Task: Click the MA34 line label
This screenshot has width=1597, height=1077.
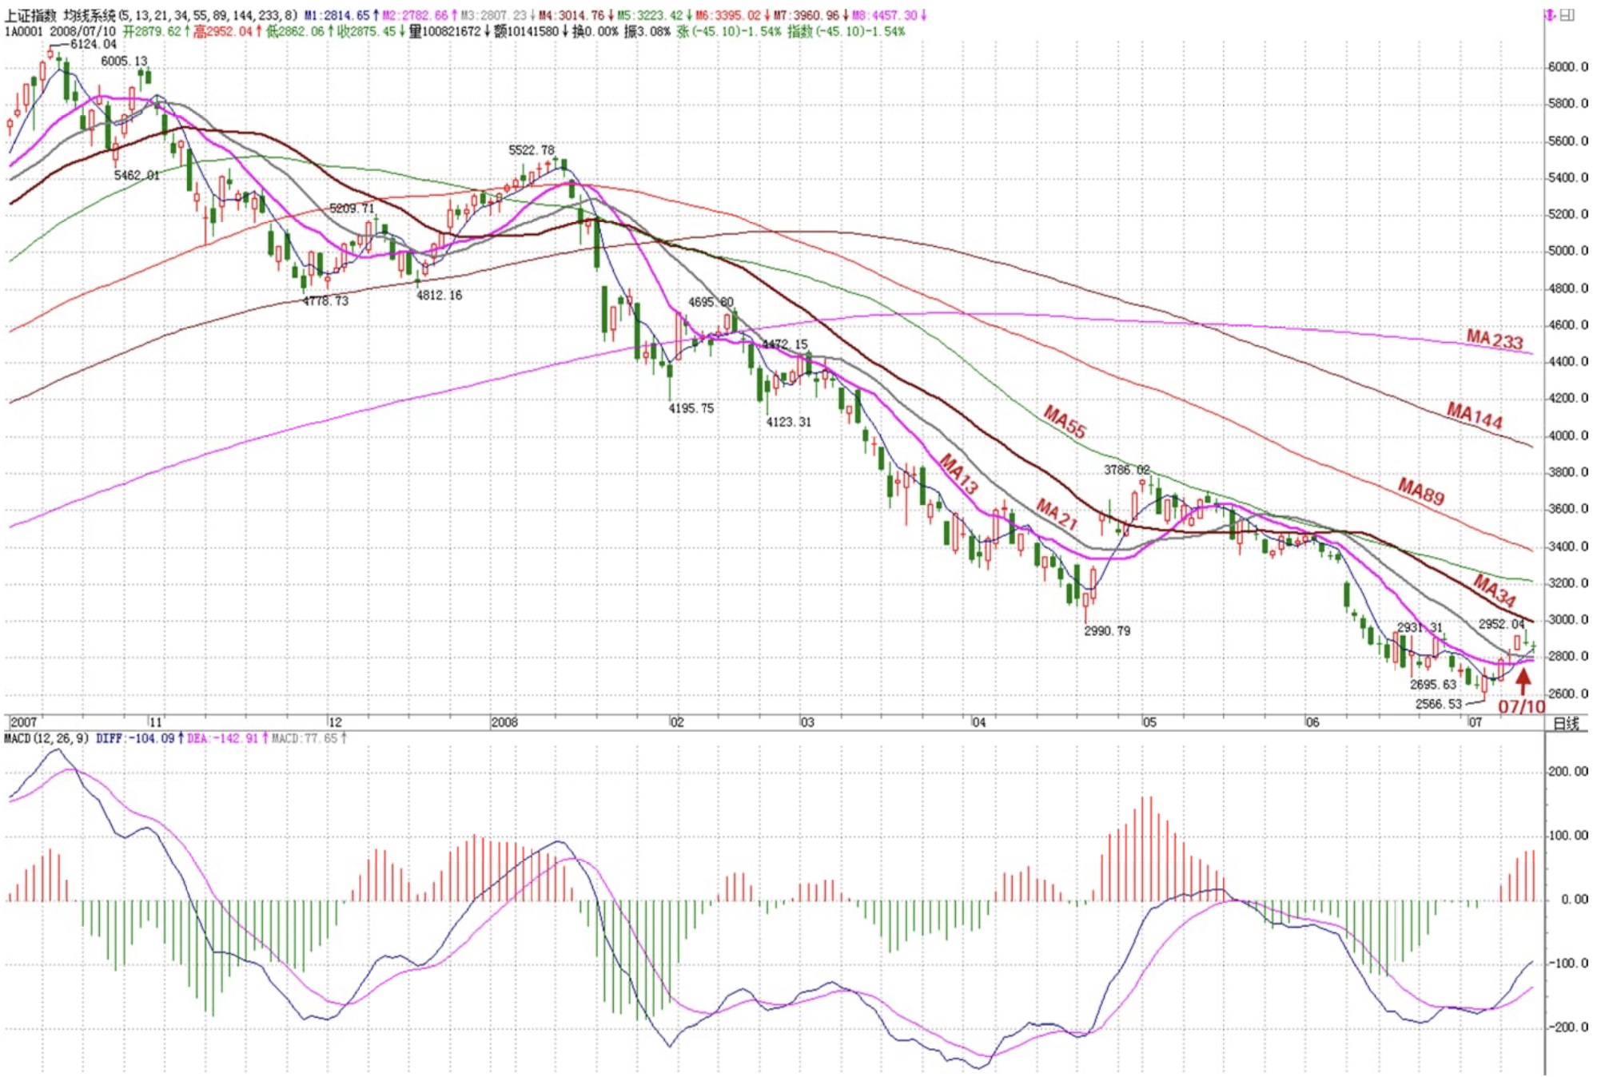Action: 1494,590
